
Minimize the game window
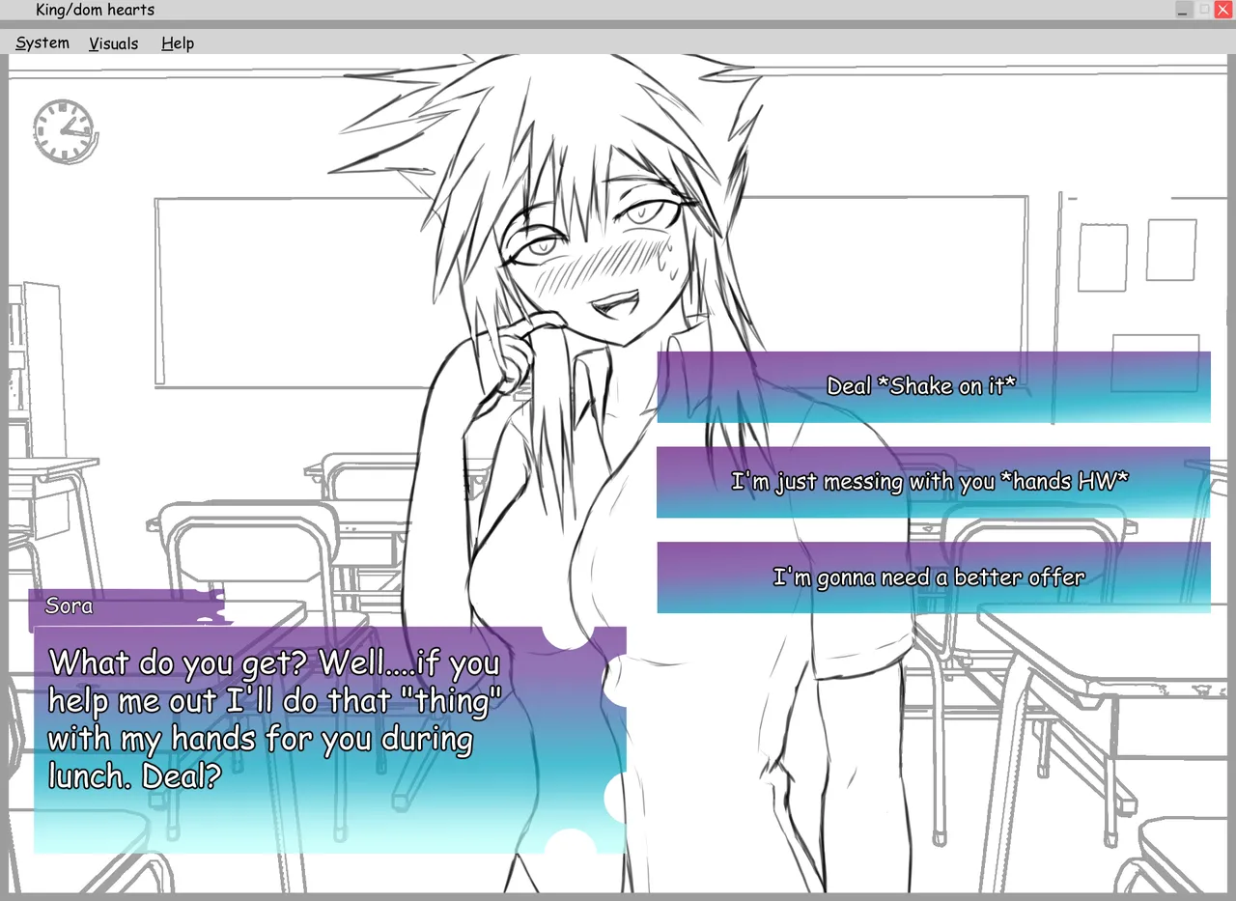click(1184, 10)
